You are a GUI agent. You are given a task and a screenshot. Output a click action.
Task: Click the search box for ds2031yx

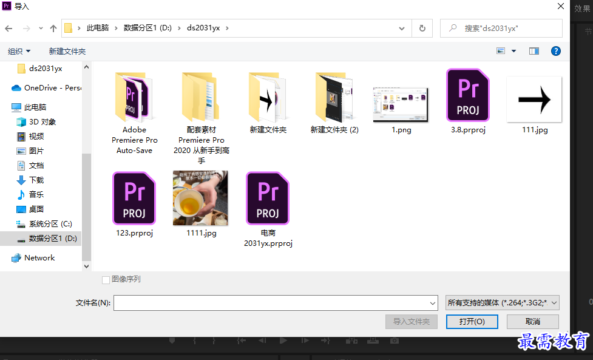tap(501, 29)
